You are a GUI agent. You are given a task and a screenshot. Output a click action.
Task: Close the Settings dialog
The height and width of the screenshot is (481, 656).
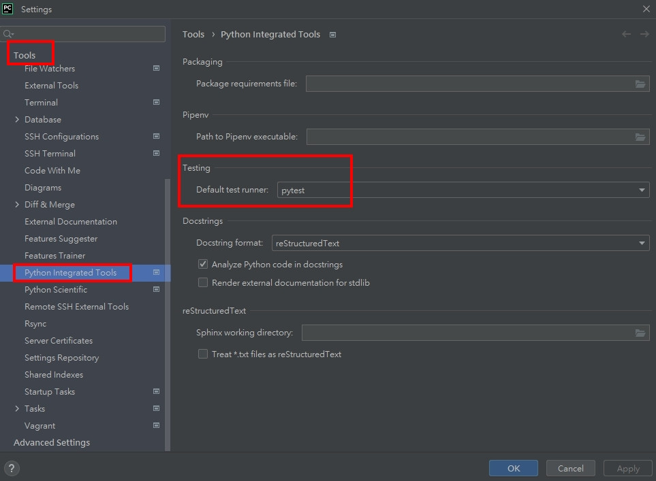646,9
